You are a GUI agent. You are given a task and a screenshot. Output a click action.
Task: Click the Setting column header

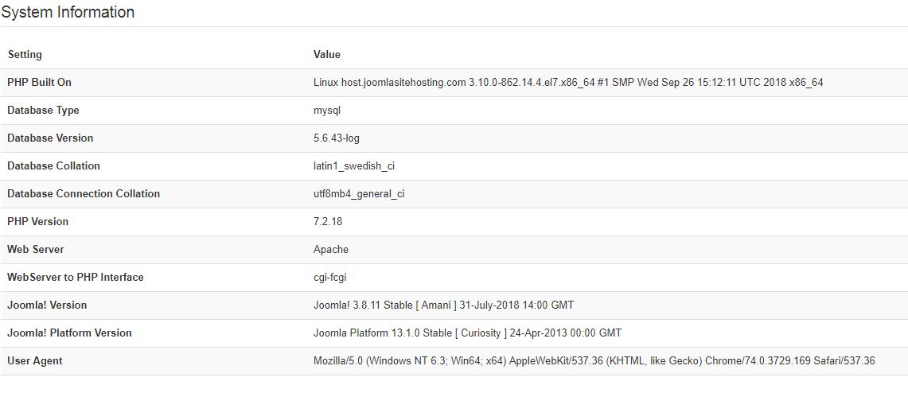click(x=25, y=54)
